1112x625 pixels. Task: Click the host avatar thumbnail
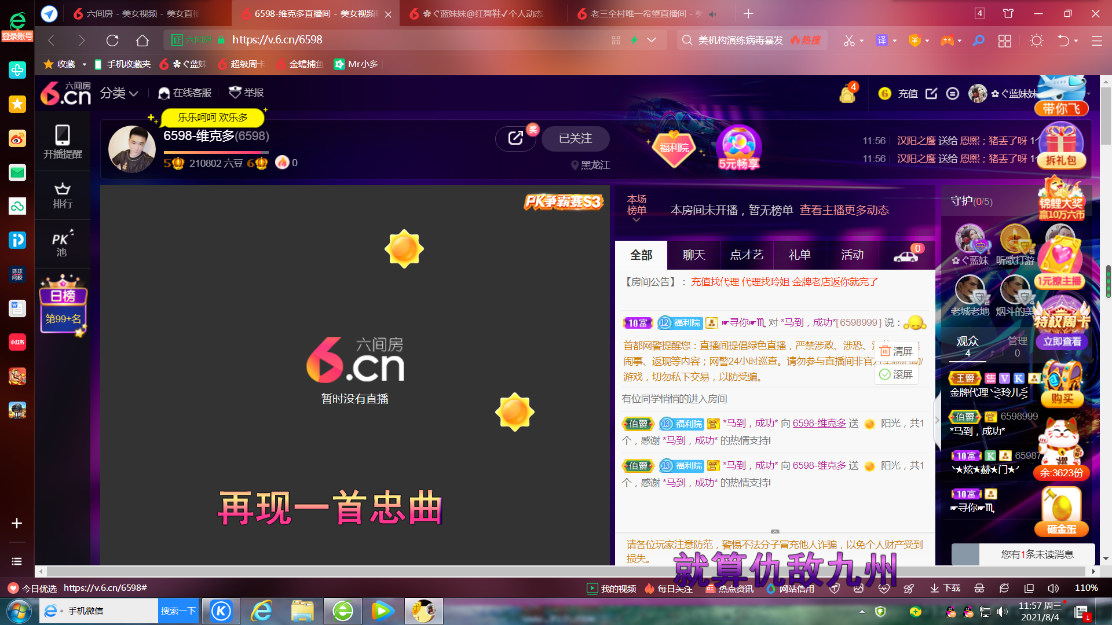click(132, 149)
